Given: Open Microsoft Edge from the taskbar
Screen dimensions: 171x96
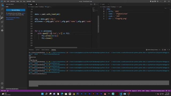Looking at the screenshot, I should 62,94.
